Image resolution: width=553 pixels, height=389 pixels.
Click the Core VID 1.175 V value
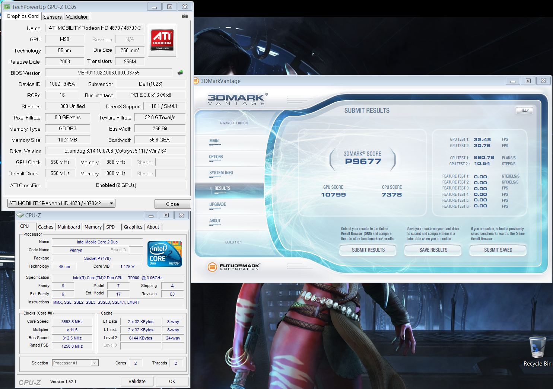click(x=128, y=267)
